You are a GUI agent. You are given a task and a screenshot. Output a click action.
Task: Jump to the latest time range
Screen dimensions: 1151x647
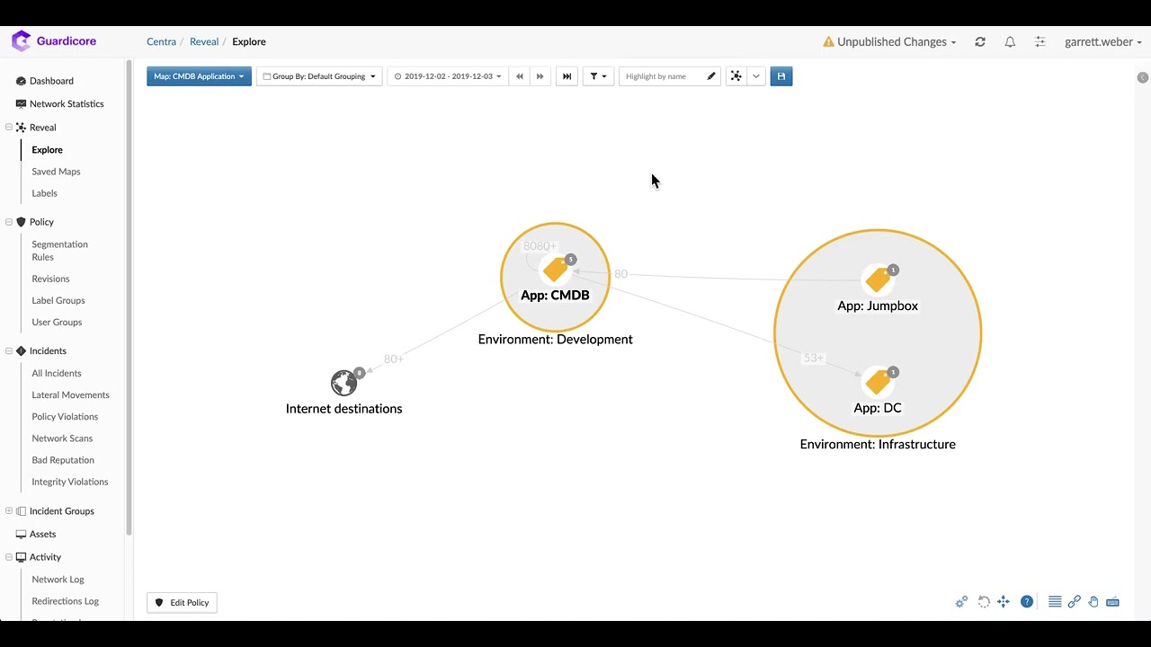click(567, 76)
